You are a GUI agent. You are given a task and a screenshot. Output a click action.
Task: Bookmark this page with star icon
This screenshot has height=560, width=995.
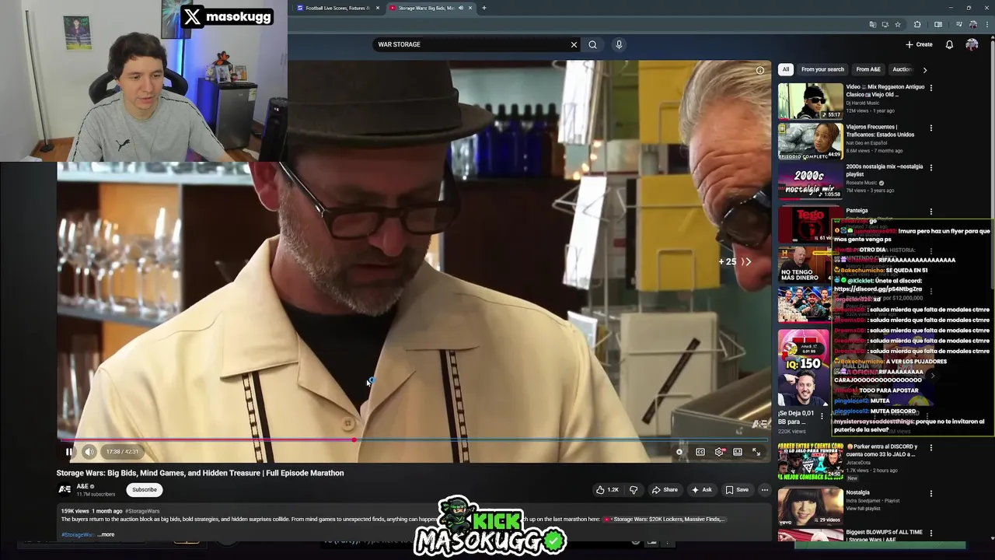tap(898, 24)
